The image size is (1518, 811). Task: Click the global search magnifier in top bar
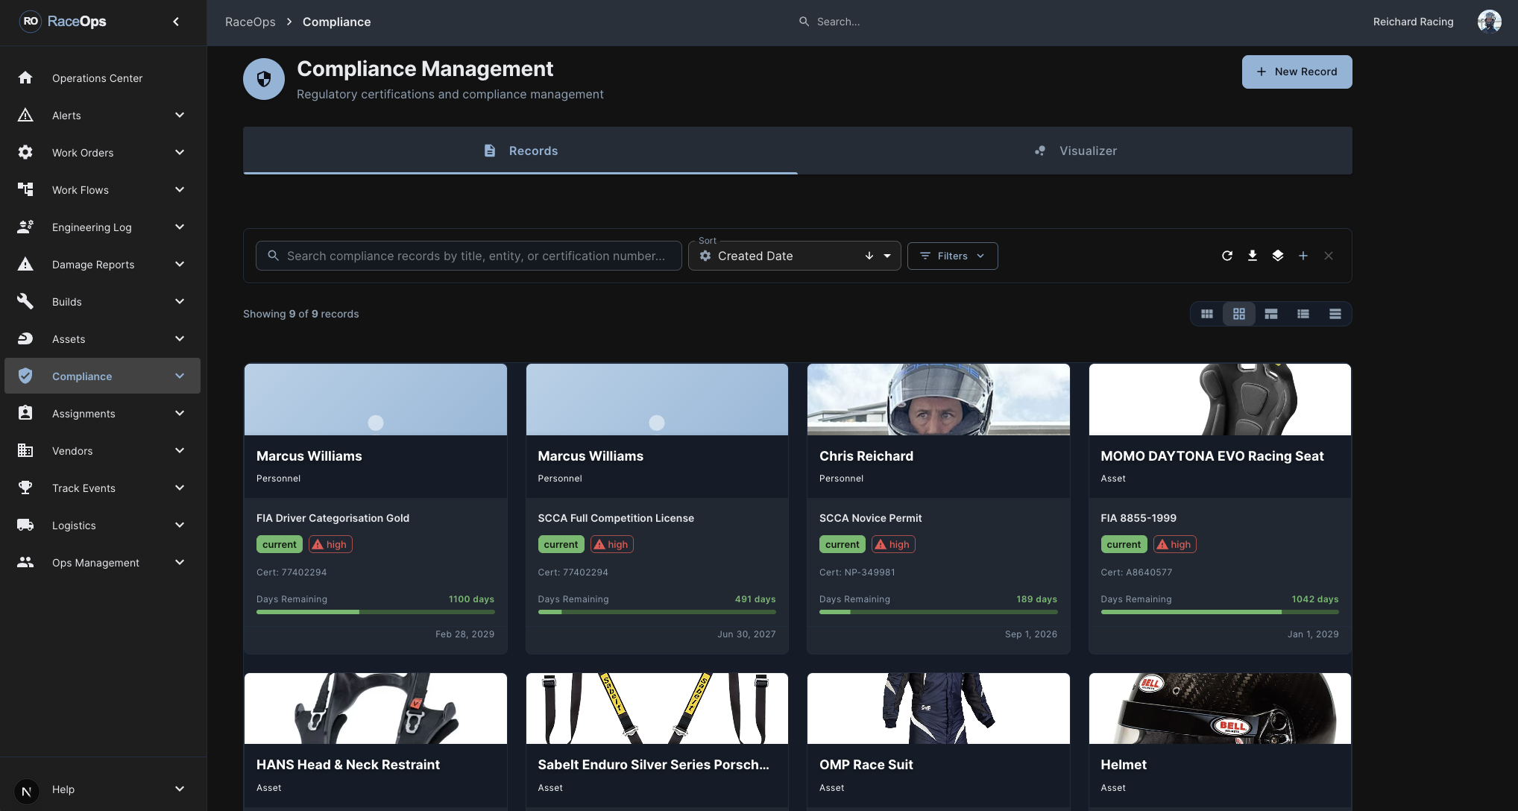(x=804, y=22)
